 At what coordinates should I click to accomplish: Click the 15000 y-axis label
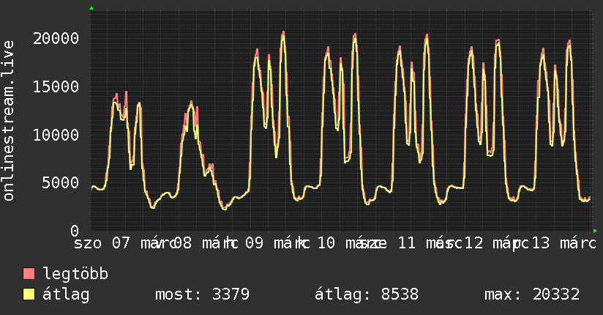point(56,86)
